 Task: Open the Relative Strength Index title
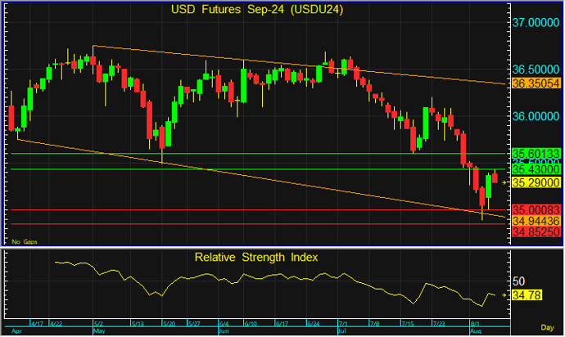click(256, 257)
